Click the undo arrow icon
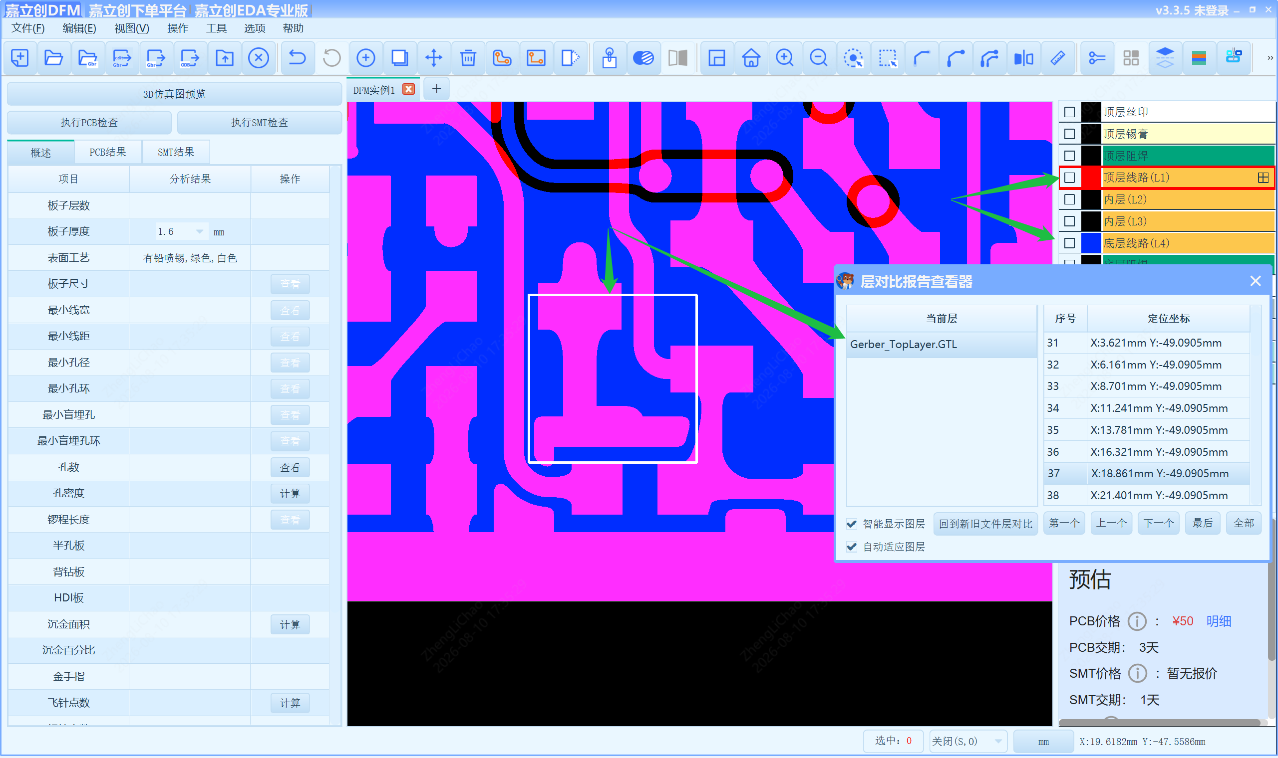The width and height of the screenshot is (1278, 758). 297,58
